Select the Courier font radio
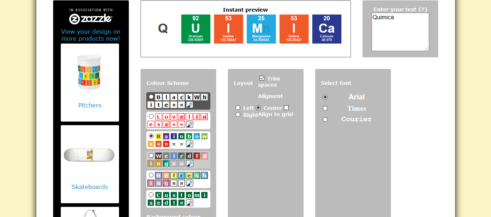This screenshot has width=491, height=217. [x=325, y=119]
